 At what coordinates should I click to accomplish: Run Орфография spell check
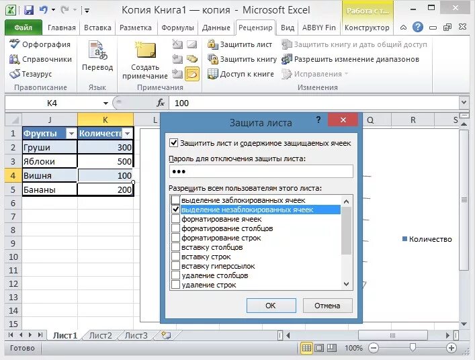[40, 44]
